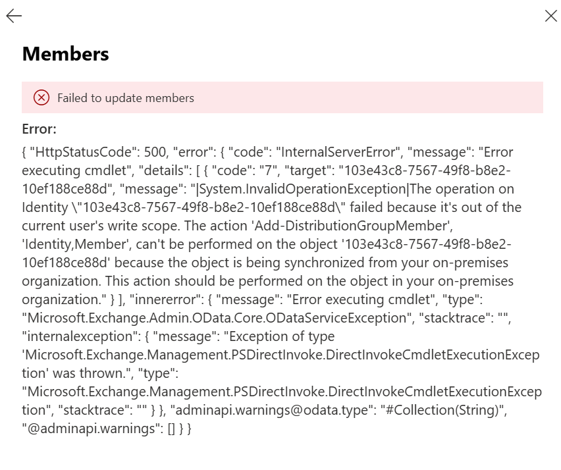
Task: Click the circled X beside the failure message
Action: [41, 97]
